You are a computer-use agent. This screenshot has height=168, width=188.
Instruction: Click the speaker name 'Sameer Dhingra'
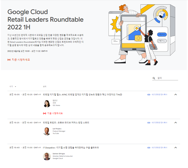pos(59,153)
